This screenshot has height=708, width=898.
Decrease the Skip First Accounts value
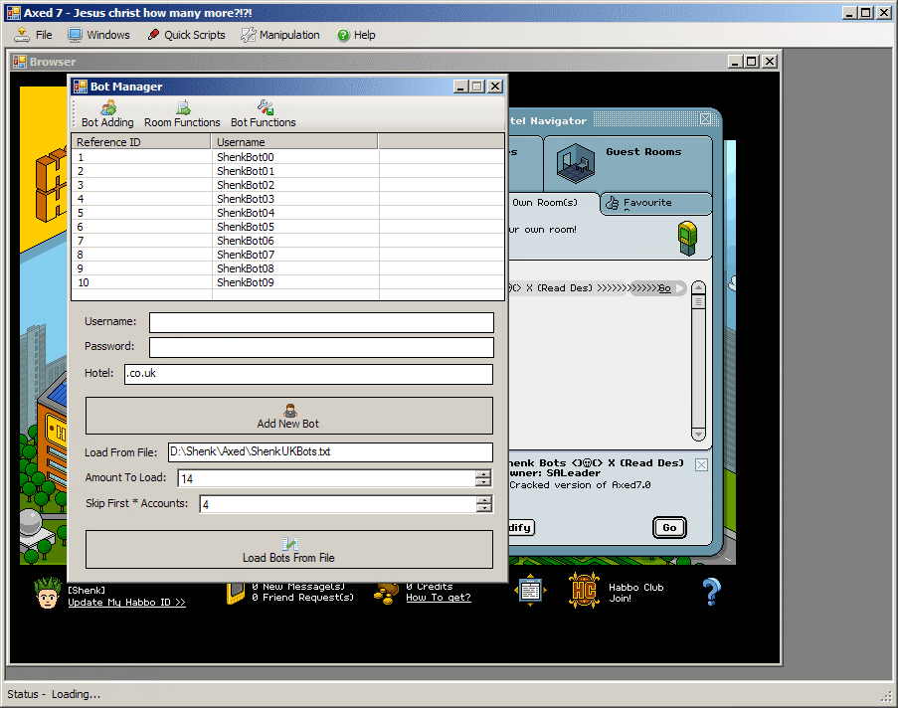pyautogui.click(x=484, y=508)
